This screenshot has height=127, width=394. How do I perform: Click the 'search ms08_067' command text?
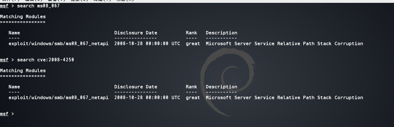point(38,6)
